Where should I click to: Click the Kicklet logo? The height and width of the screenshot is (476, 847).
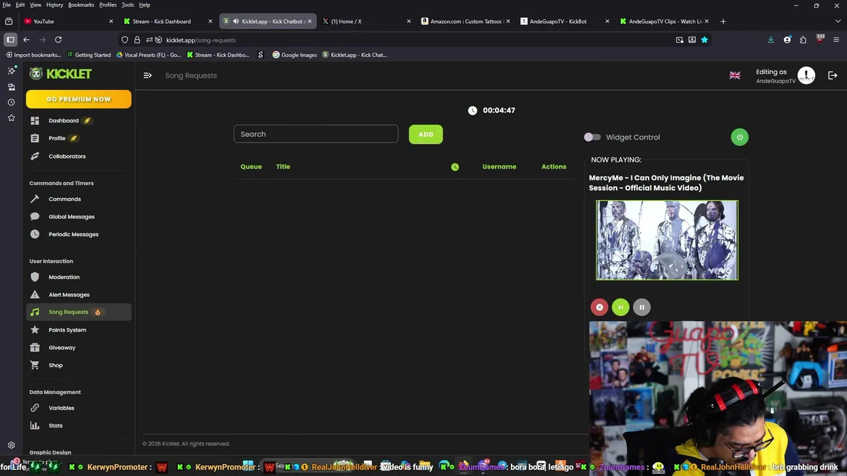(x=60, y=74)
